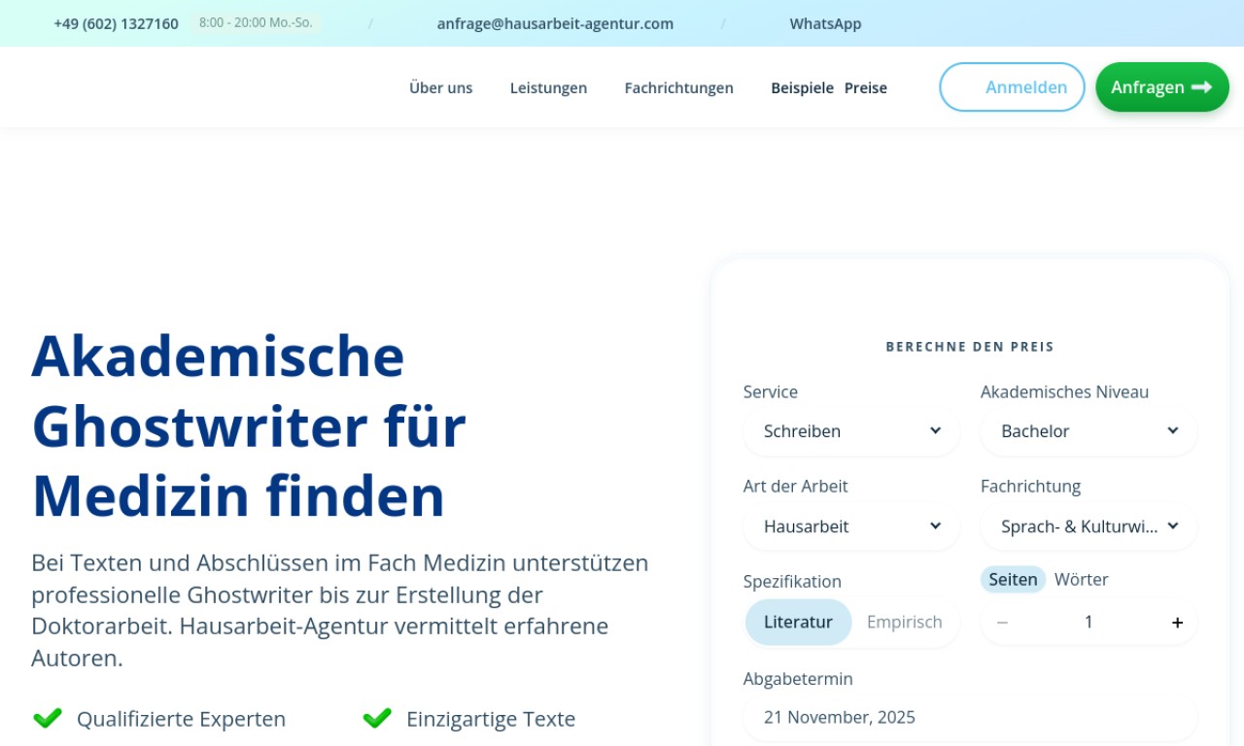1244x746 pixels.
Task: Open the Fachrichtungen navigation menu
Action: pyautogui.click(x=678, y=88)
